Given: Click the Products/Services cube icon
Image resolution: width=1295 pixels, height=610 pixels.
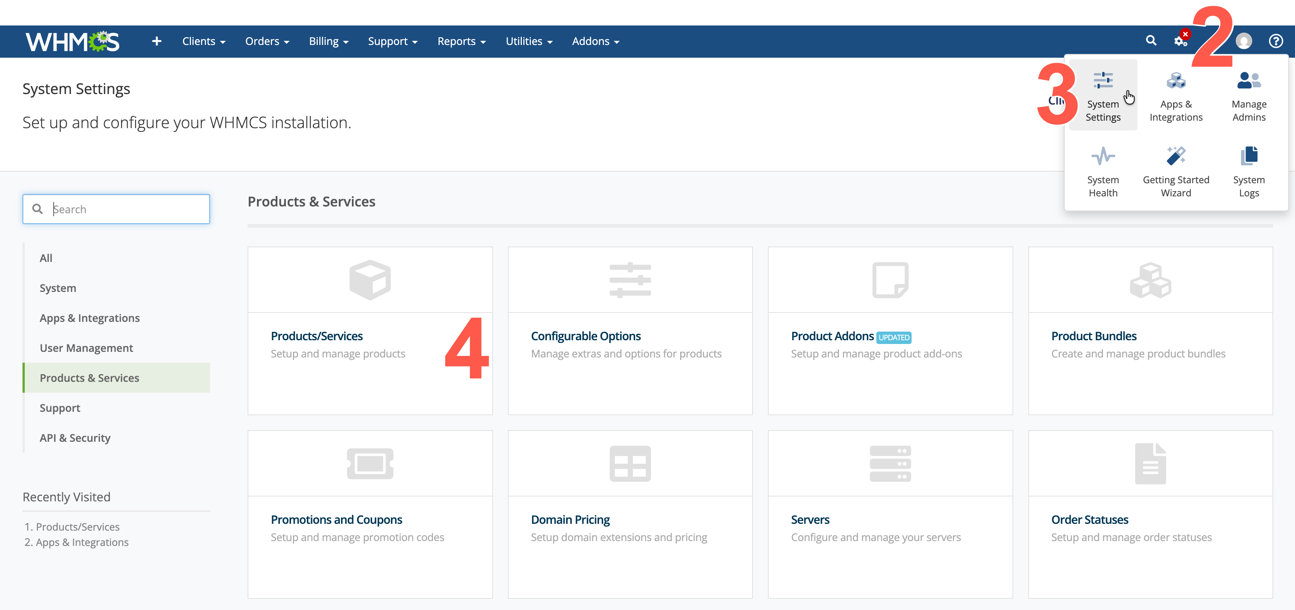Looking at the screenshot, I should (x=370, y=280).
